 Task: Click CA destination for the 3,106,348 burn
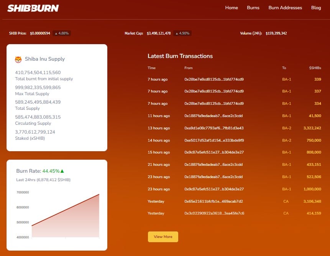pos(286,201)
